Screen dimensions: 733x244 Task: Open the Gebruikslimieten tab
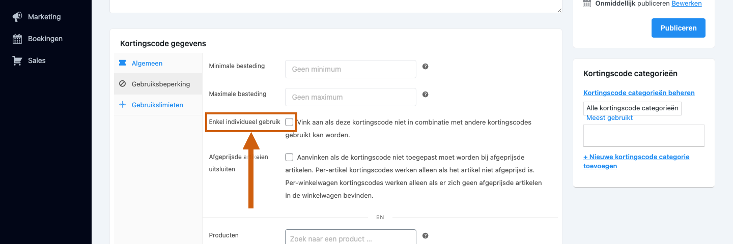tap(158, 105)
